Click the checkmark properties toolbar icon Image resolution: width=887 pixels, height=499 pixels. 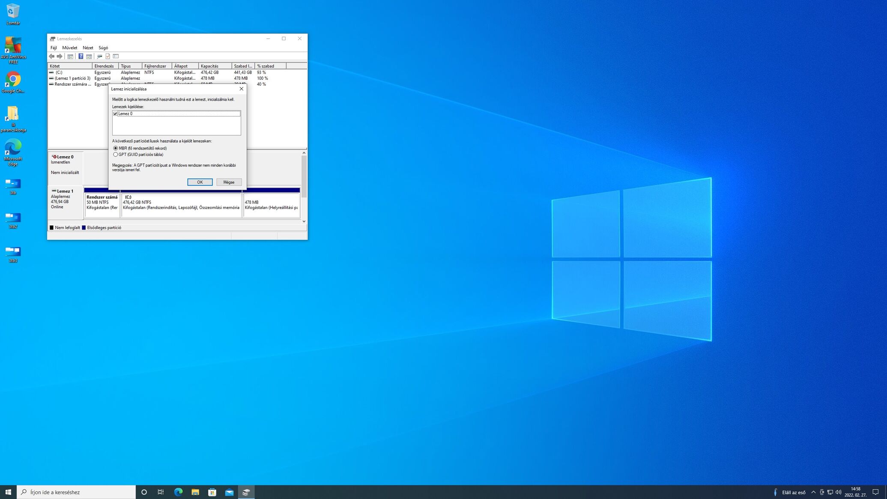(x=108, y=56)
